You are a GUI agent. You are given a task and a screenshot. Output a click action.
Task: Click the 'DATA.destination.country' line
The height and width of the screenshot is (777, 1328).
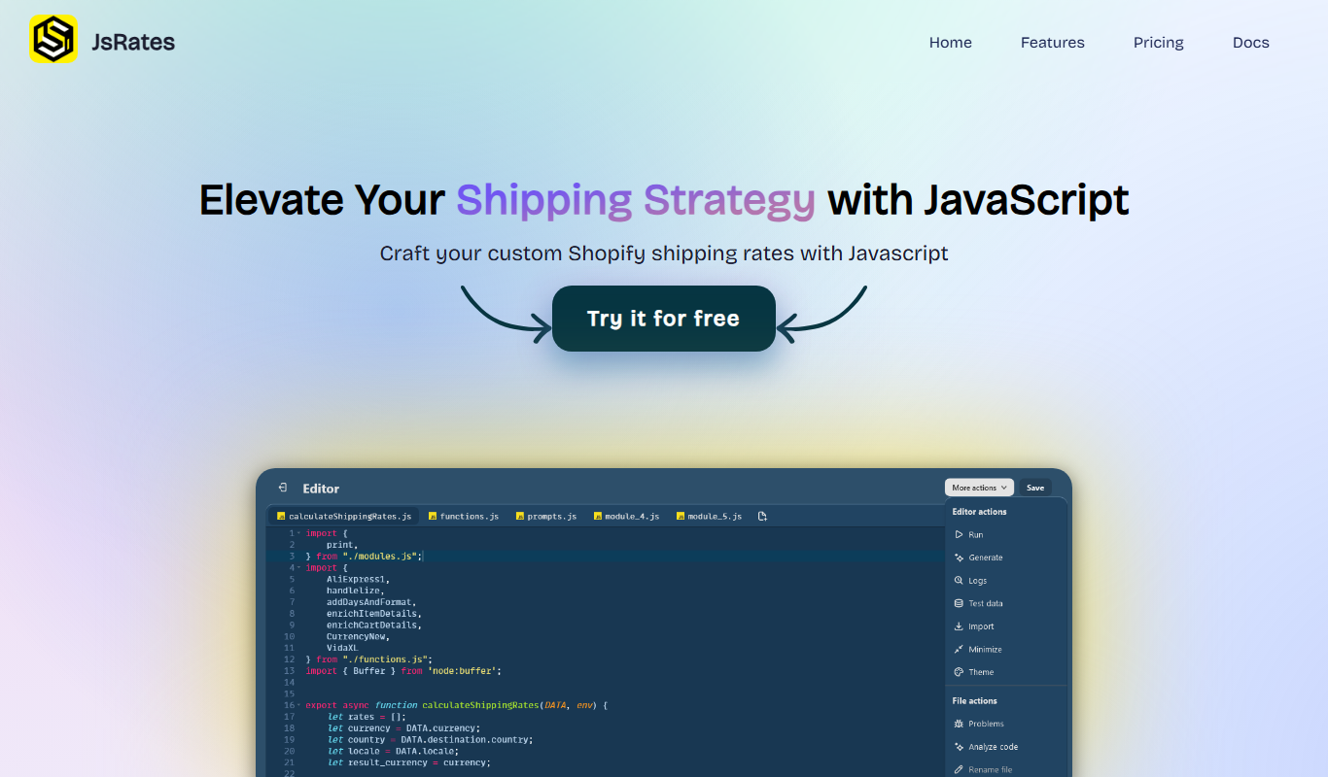(430, 740)
